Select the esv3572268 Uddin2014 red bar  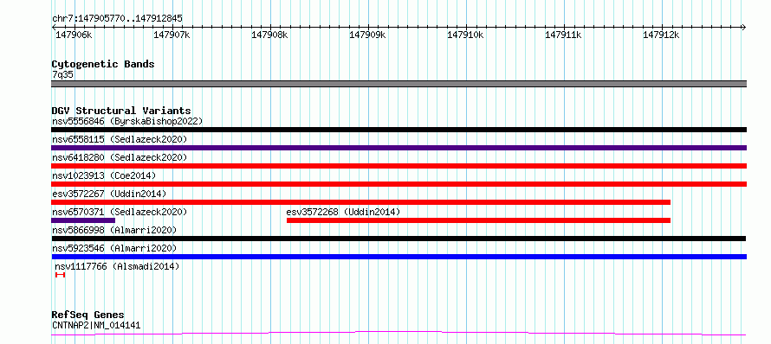(478, 220)
